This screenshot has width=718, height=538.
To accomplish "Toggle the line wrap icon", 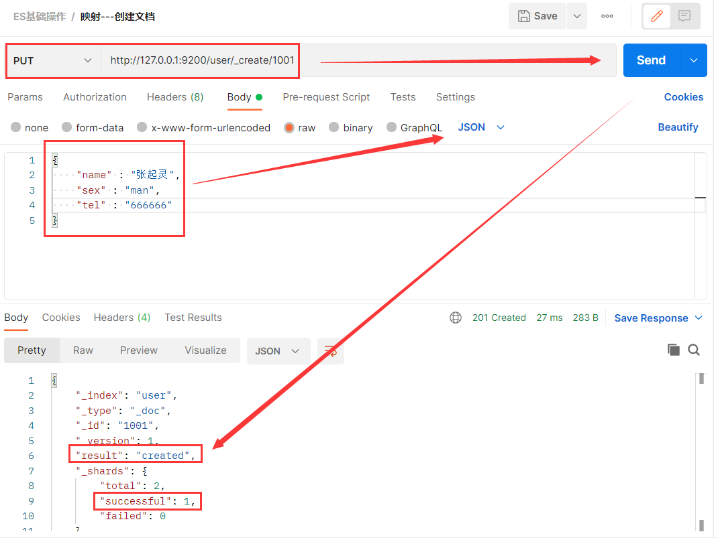I will 331,351.
